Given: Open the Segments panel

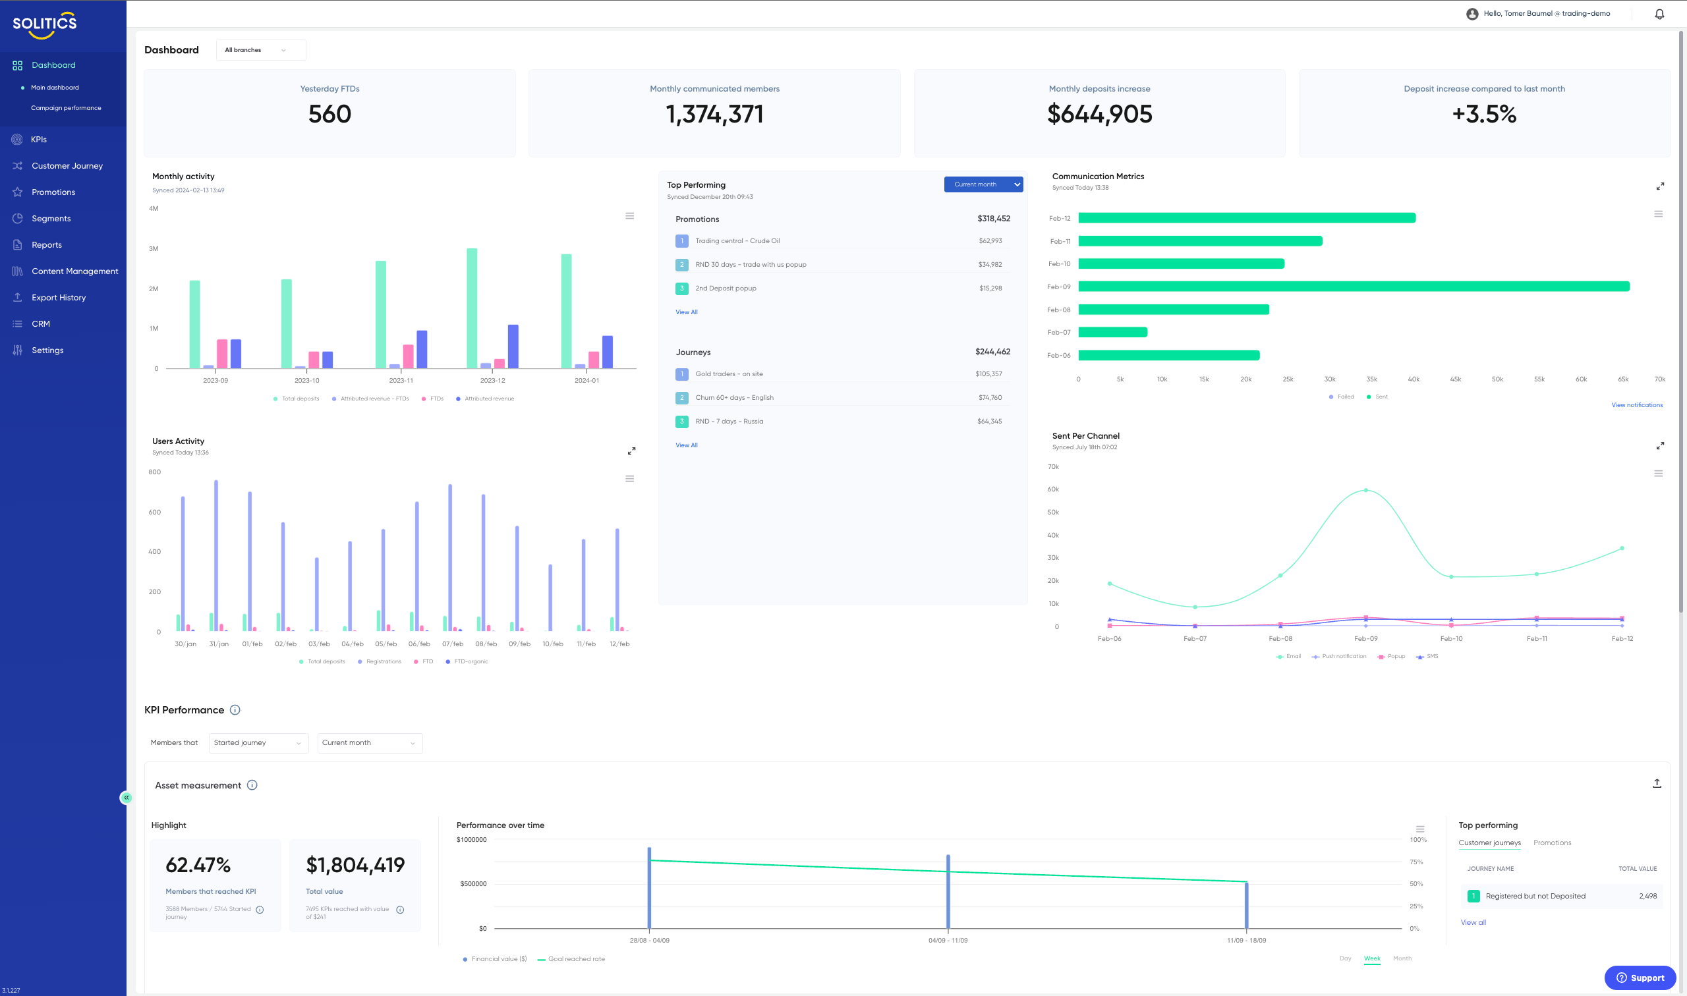Looking at the screenshot, I should (x=51, y=218).
